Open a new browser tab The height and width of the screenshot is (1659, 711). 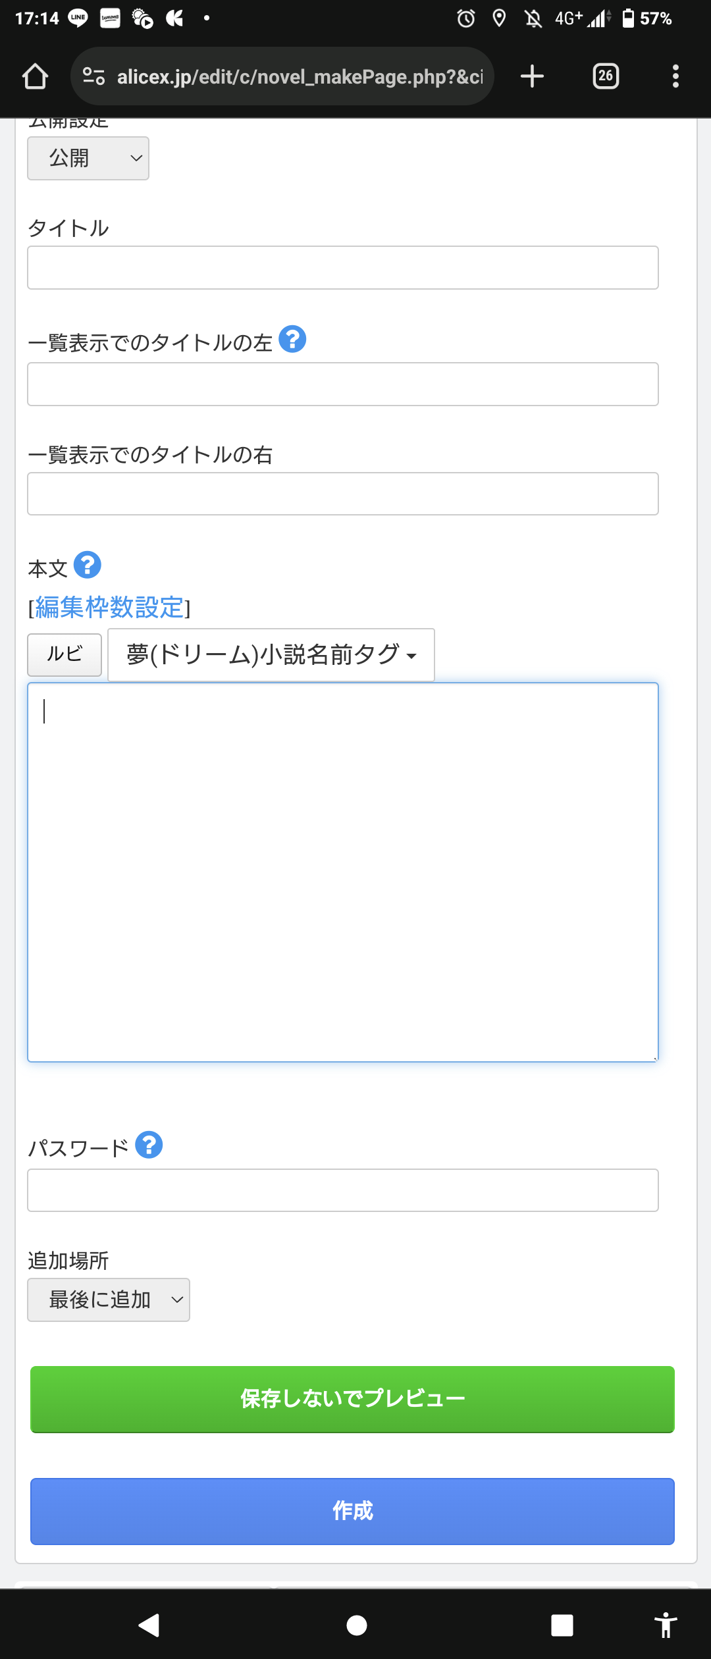532,76
